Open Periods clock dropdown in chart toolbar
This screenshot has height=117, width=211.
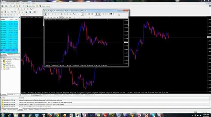tap(32, 12)
